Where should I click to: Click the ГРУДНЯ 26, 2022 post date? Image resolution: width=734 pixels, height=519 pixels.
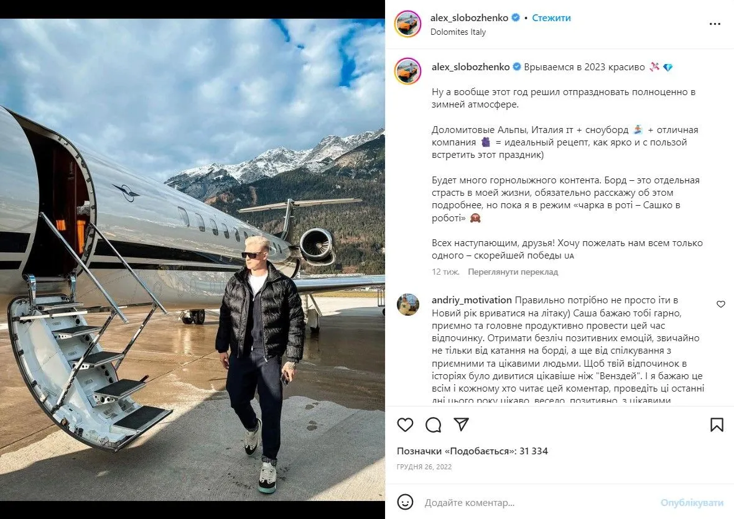424,467
